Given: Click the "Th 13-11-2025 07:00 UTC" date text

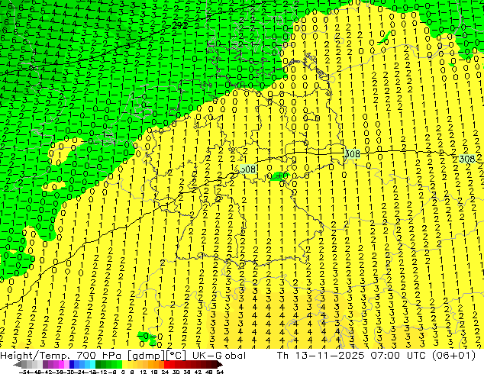Looking at the screenshot, I should tap(351, 356).
